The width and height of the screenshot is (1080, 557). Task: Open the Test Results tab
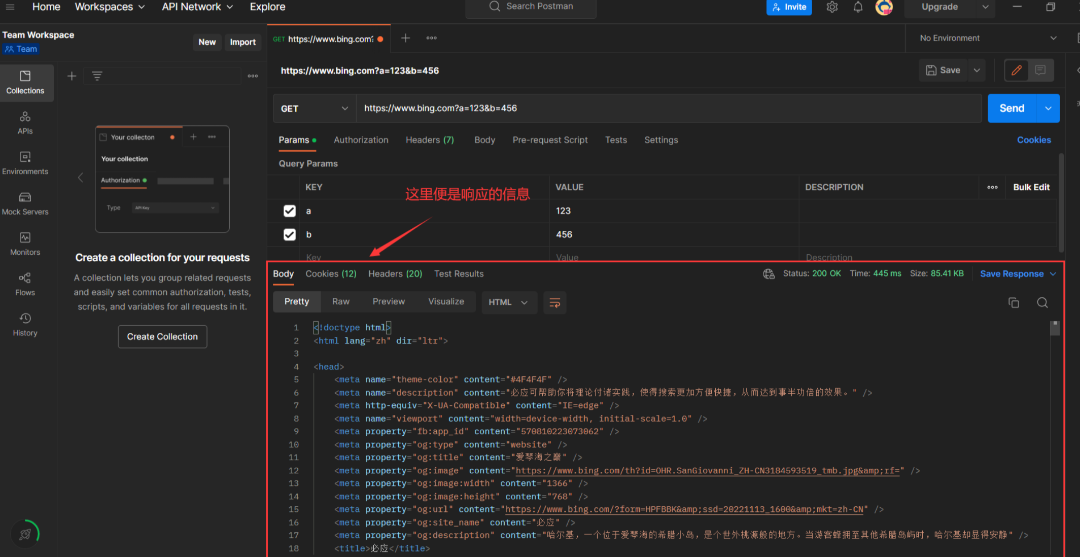click(x=459, y=274)
